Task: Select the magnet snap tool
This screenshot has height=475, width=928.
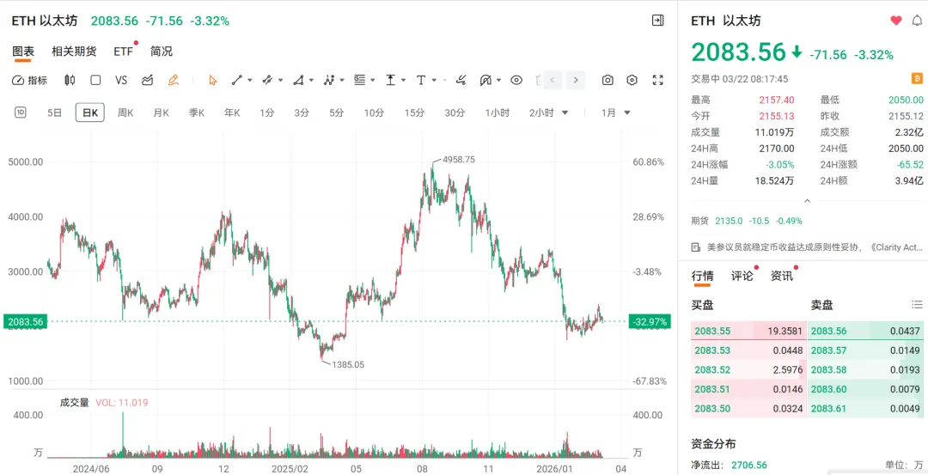Action: tap(486, 81)
